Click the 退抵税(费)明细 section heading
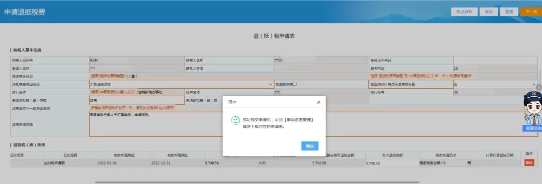This screenshot has height=184, width=542. pos(30,145)
